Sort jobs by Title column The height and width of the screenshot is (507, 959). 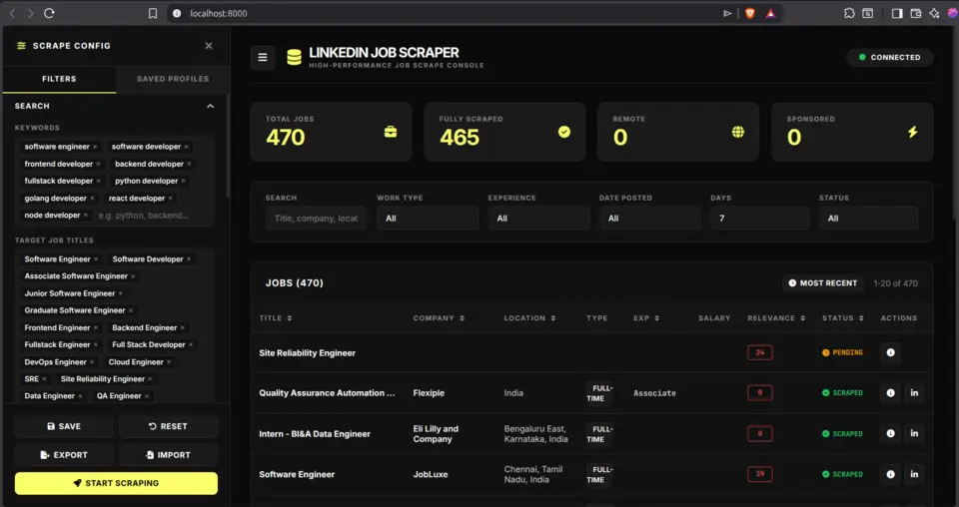point(276,318)
